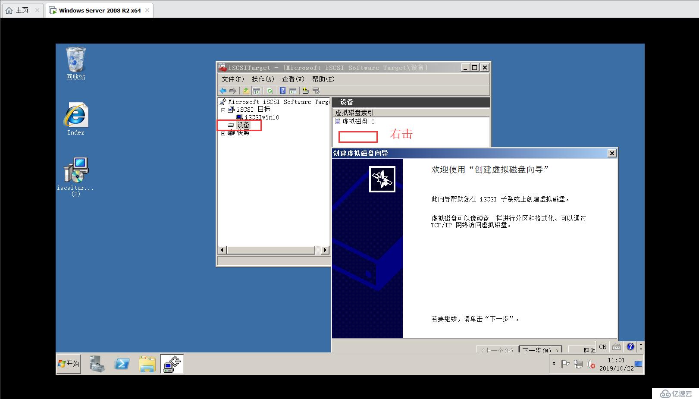Minimize the iSCSITarget window

tap(465, 67)
